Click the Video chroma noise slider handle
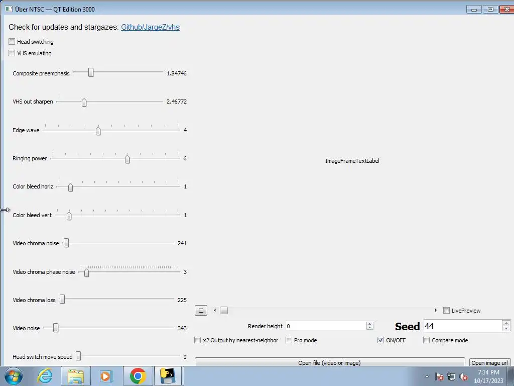This screenshot has width=514, height=386. pyautogui.click(x=66, y=243)
